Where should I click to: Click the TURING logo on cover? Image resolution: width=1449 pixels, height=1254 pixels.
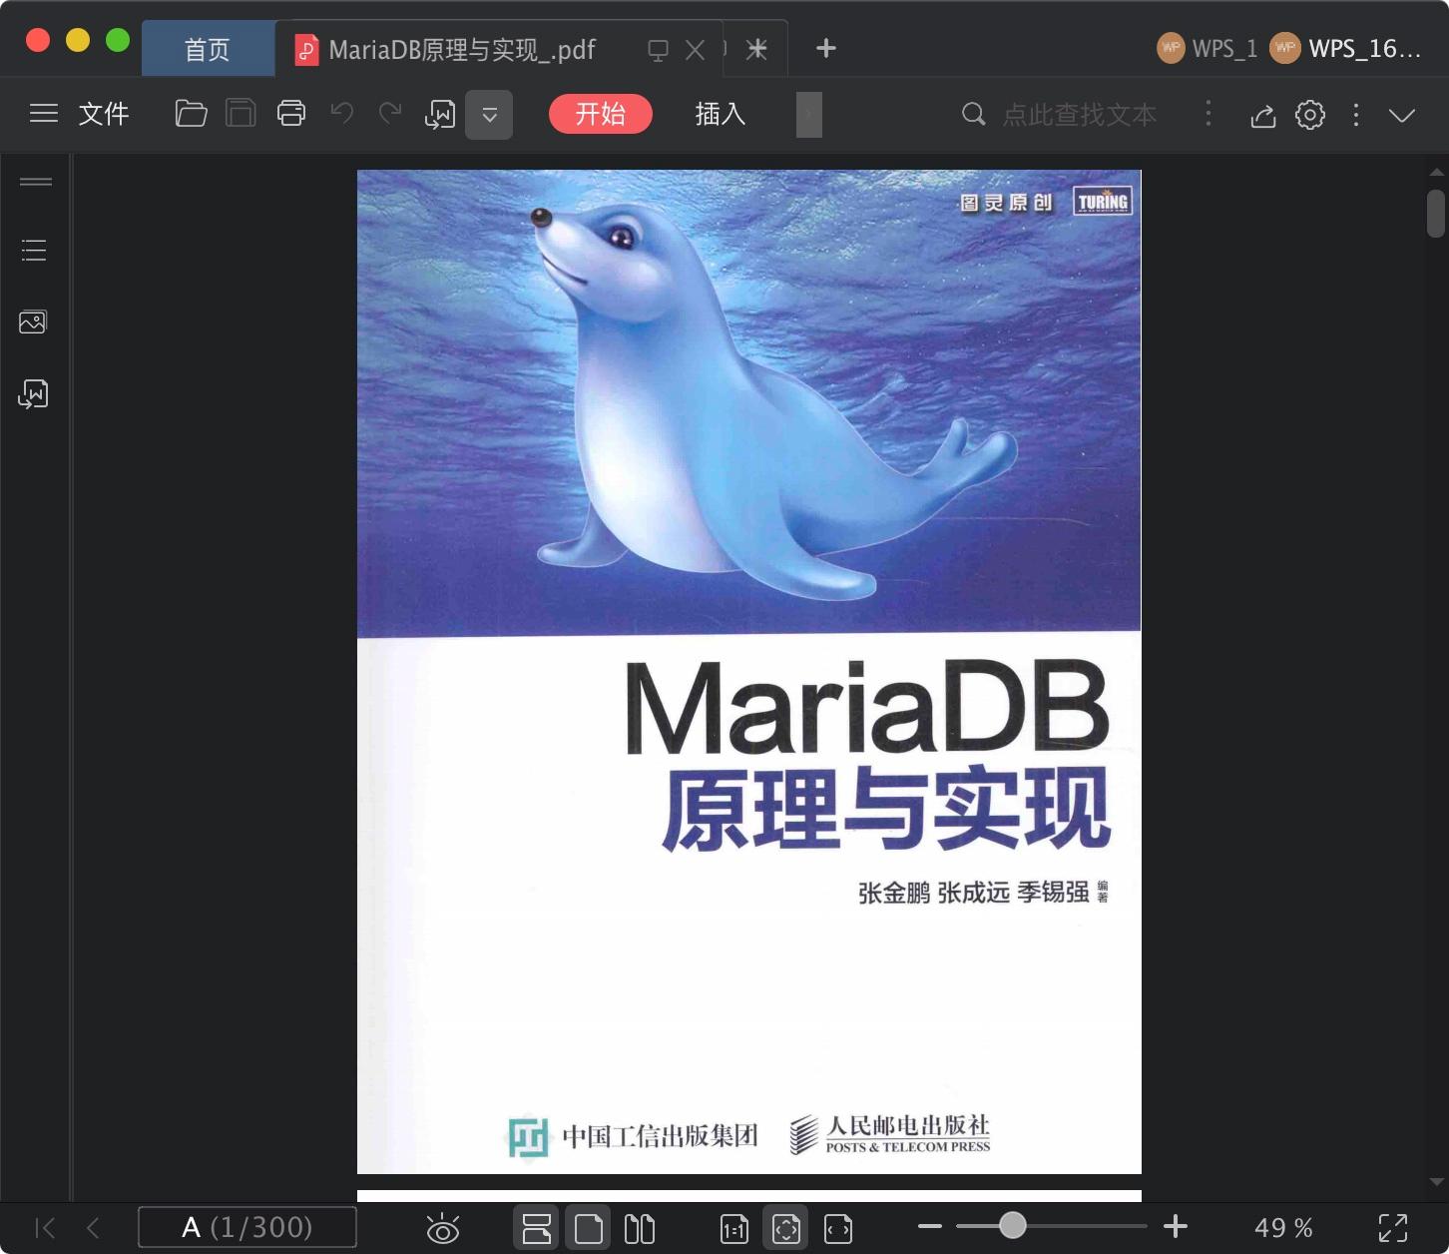coord(1103,202)
